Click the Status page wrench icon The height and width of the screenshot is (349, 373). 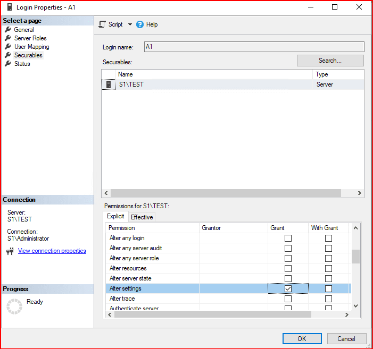[x=8, y=64]
